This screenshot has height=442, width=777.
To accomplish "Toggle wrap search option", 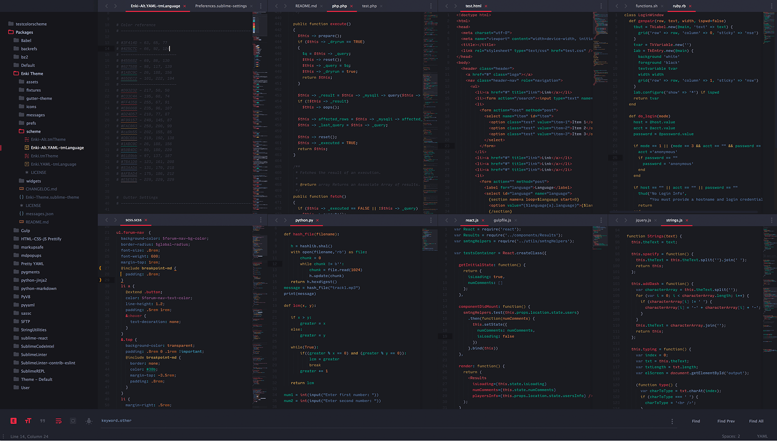I will pos(59,421).
